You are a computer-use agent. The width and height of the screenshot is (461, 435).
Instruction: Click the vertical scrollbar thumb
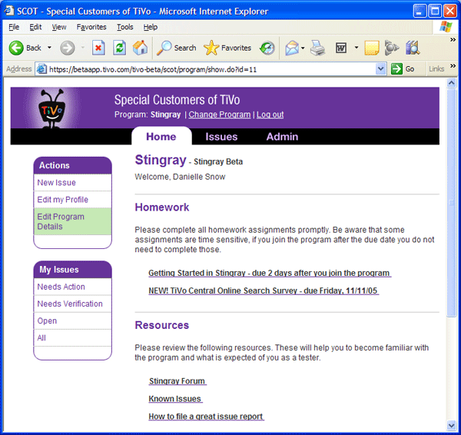[451, 203]
